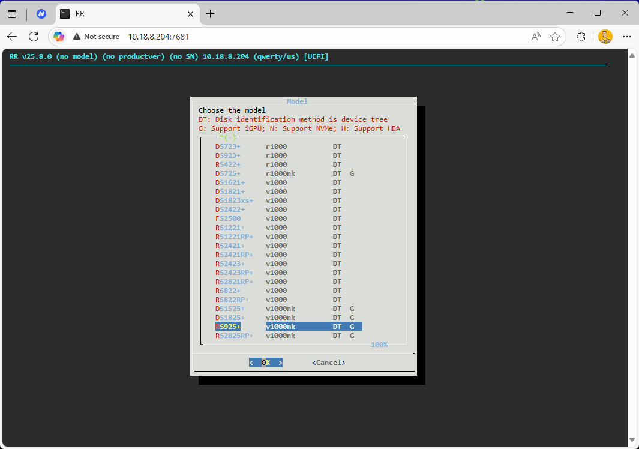
Task: Maximize the browser window
Action: [598, 13]
